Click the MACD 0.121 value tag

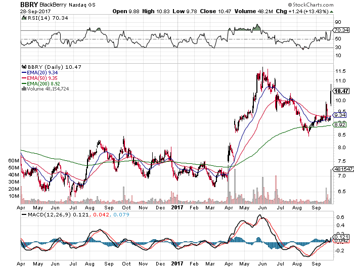tap(342, 237)
